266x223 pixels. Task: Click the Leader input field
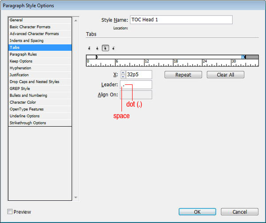136,85
